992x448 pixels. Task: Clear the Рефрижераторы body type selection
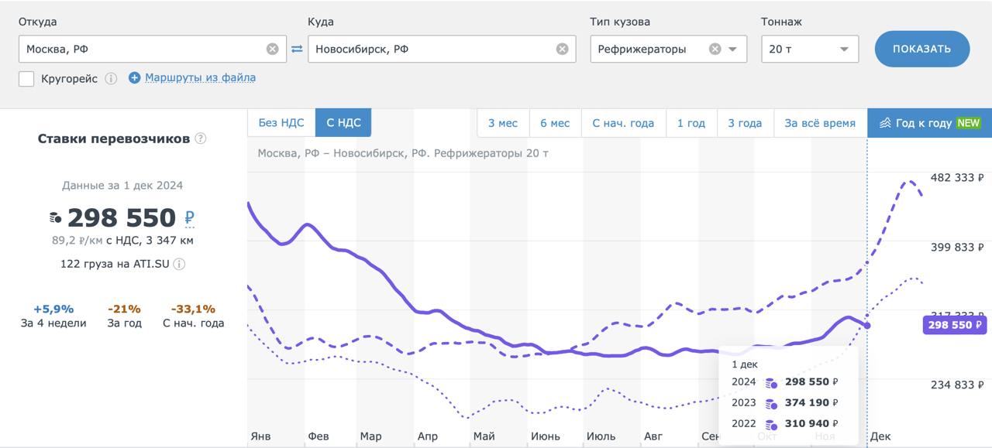pyautogui.click(x=715, y=49)
